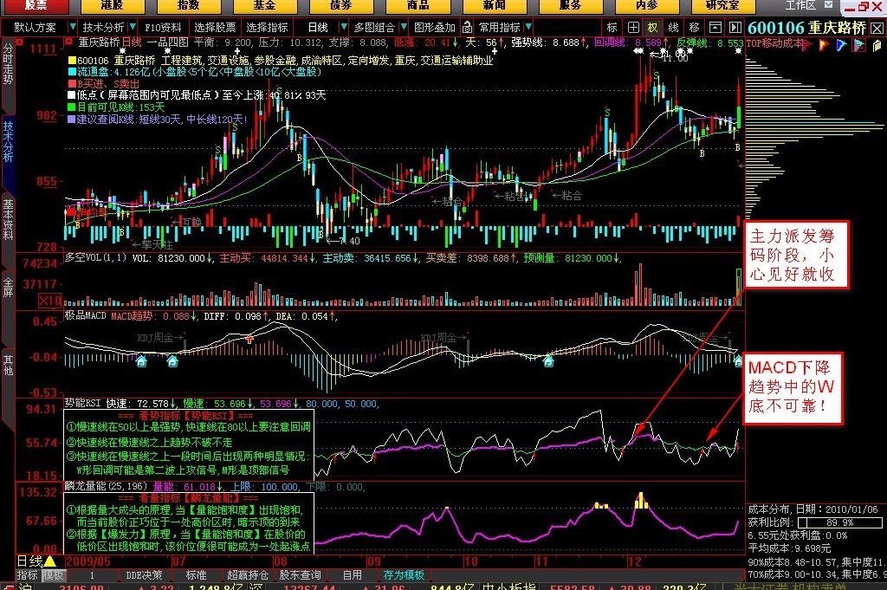Screen dimensions: 887x590
Task: Select the 超赢持仓 template tab
Action: coord(248,575)
